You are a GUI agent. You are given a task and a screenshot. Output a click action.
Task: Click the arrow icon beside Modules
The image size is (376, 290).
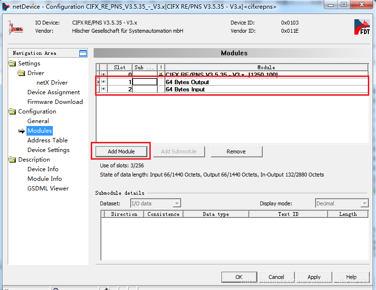point(22,131)
